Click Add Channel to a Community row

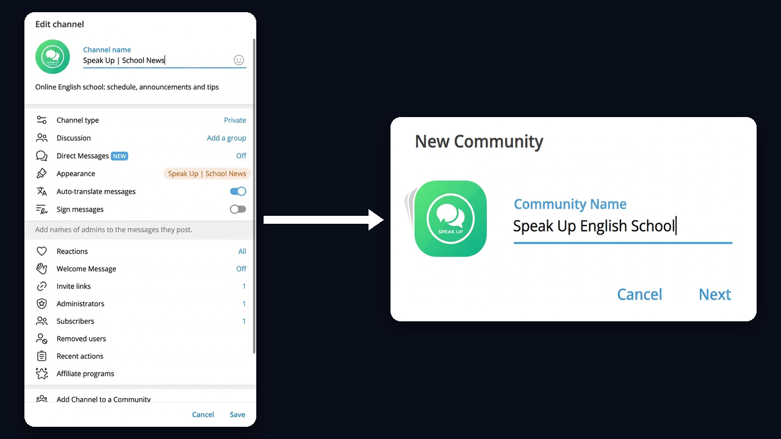coord(140,396)
